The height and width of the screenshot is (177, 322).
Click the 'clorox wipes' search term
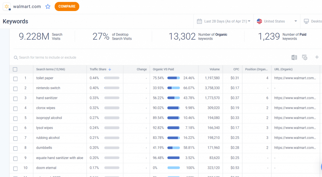46,108
